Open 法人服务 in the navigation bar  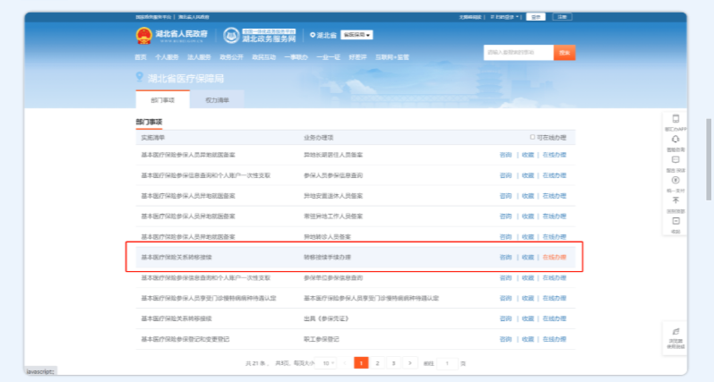(x=199, y=57)
